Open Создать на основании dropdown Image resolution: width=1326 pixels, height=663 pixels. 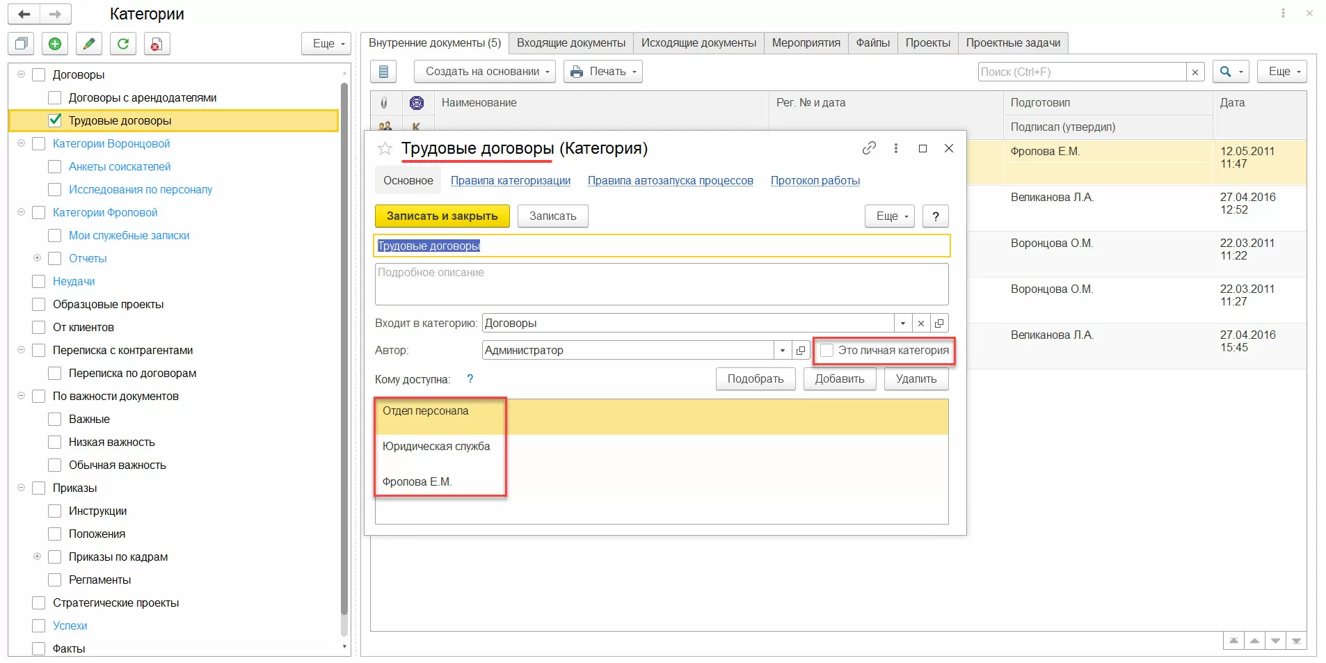pos(485,72)
